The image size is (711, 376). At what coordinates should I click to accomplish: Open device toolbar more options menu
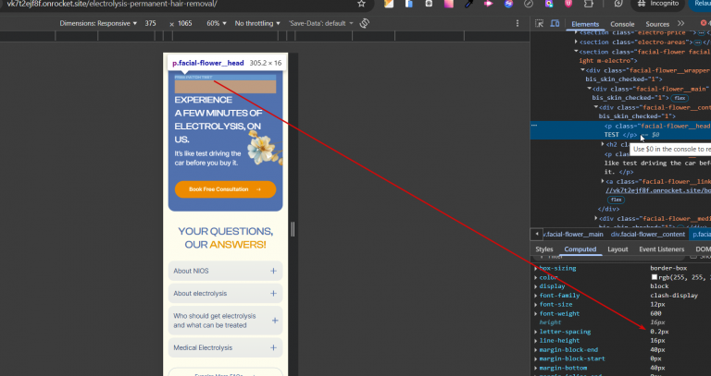tap(518, 23)
